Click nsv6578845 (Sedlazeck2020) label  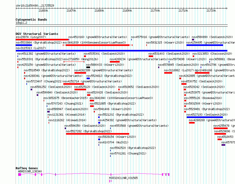tap(178, 65)
